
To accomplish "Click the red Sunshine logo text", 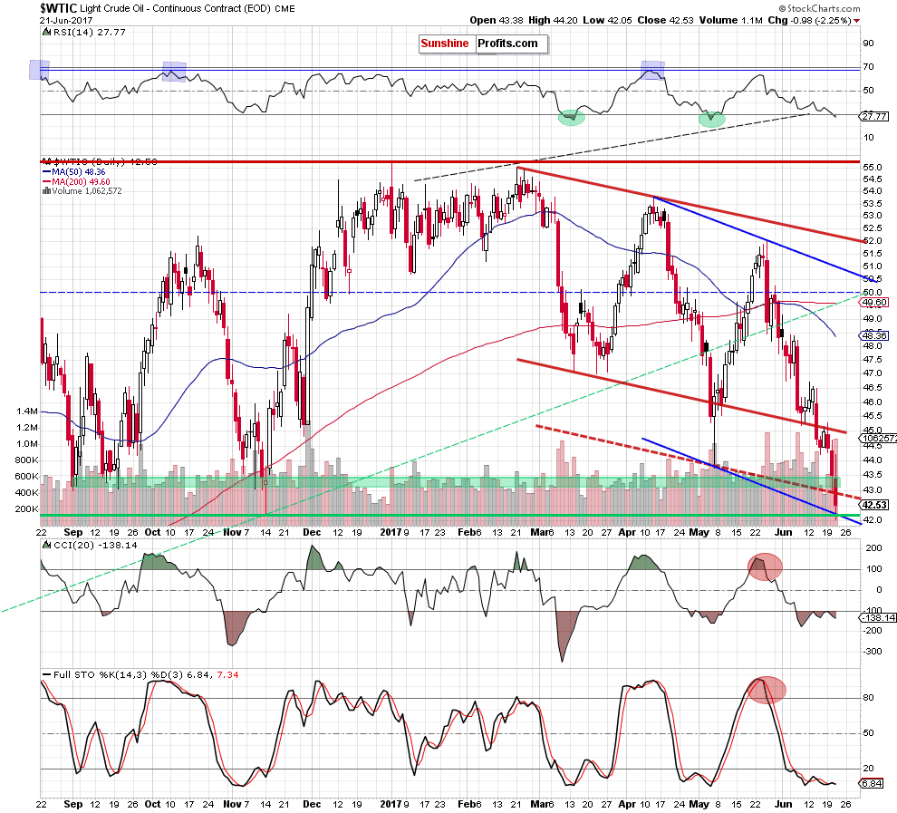I will [445, 44].
